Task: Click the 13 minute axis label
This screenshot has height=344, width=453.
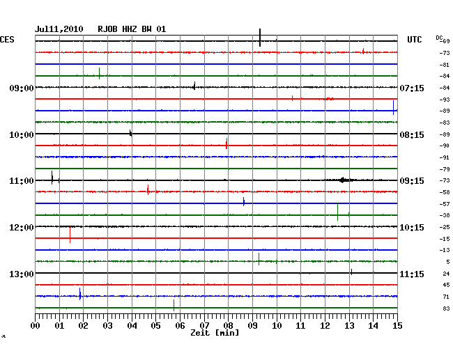Action: 349,326
